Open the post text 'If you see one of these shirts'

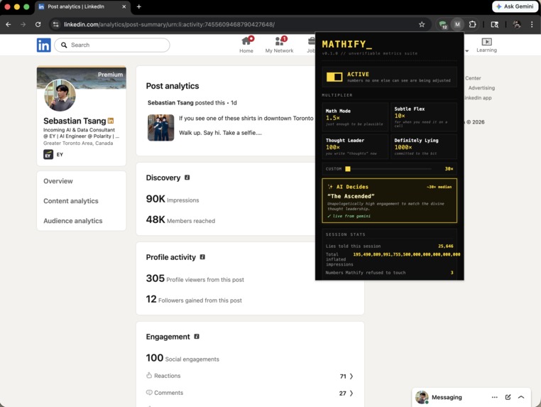tap(246, 118)
